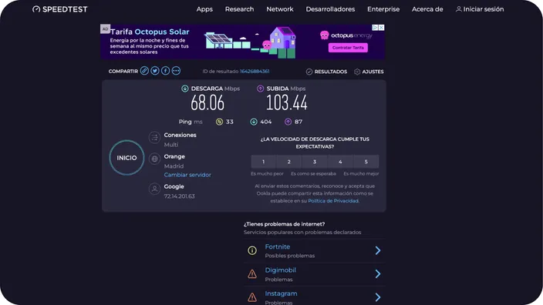Open result ID 16426884361 link
The height and width of the screenshot is (305, 543).
point(255,71)
